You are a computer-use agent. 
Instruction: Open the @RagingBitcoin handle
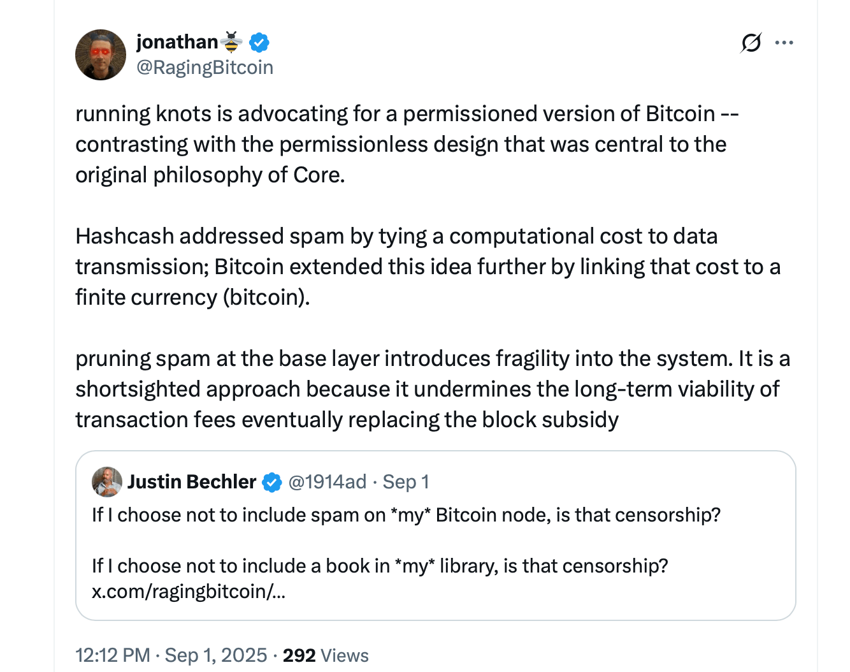pos(205,66)
